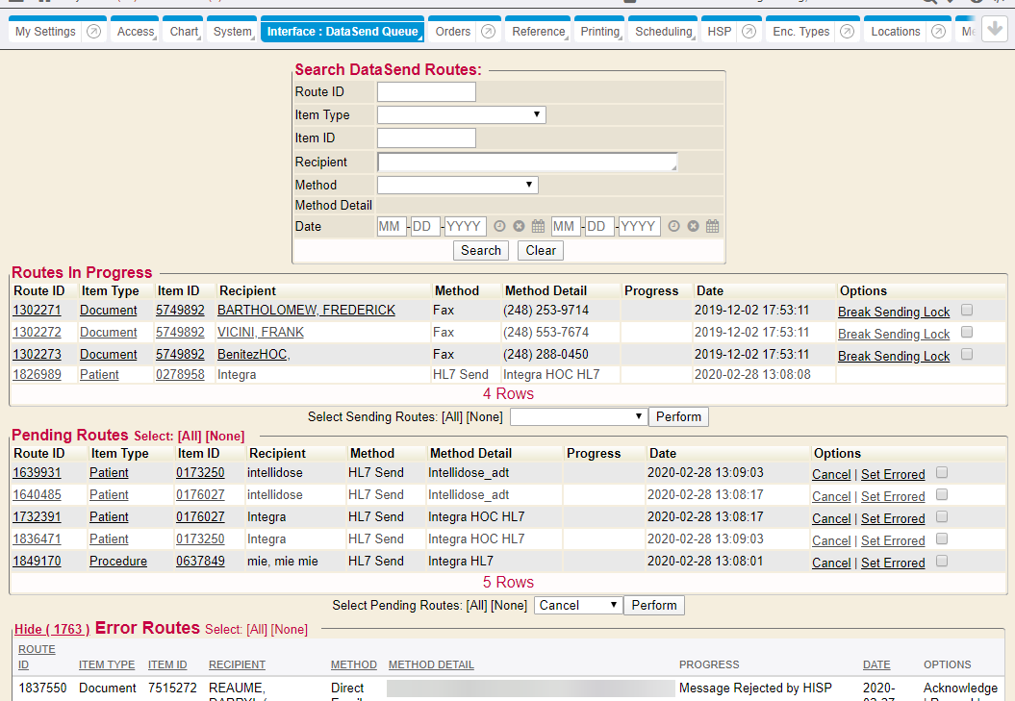Image resolution: width=1015 pixels, height=701 pixels.
Task: Select checkbox for pending route 1639931
Action: [942, 472]
